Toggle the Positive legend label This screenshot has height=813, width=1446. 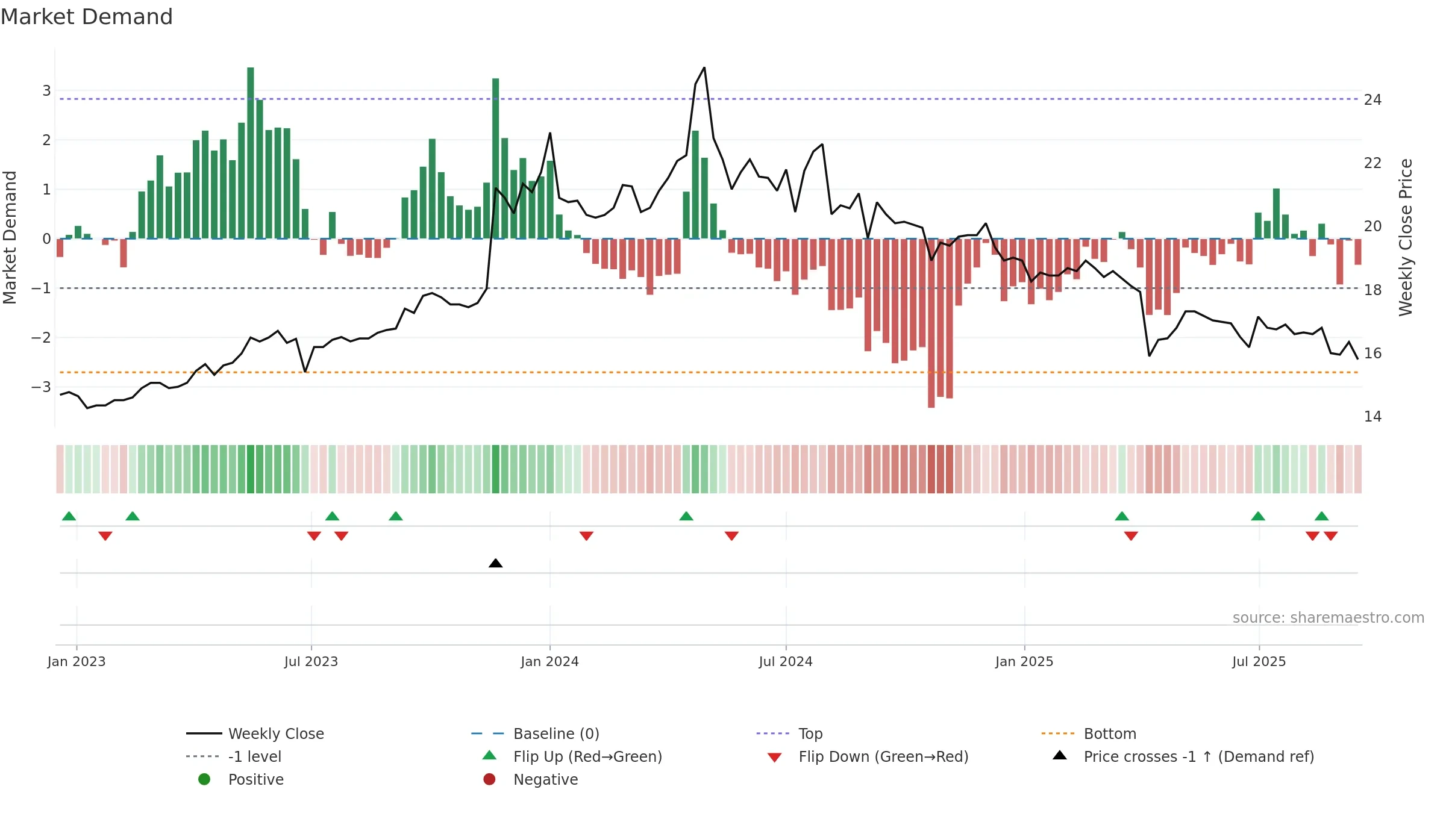coord(256,779)
